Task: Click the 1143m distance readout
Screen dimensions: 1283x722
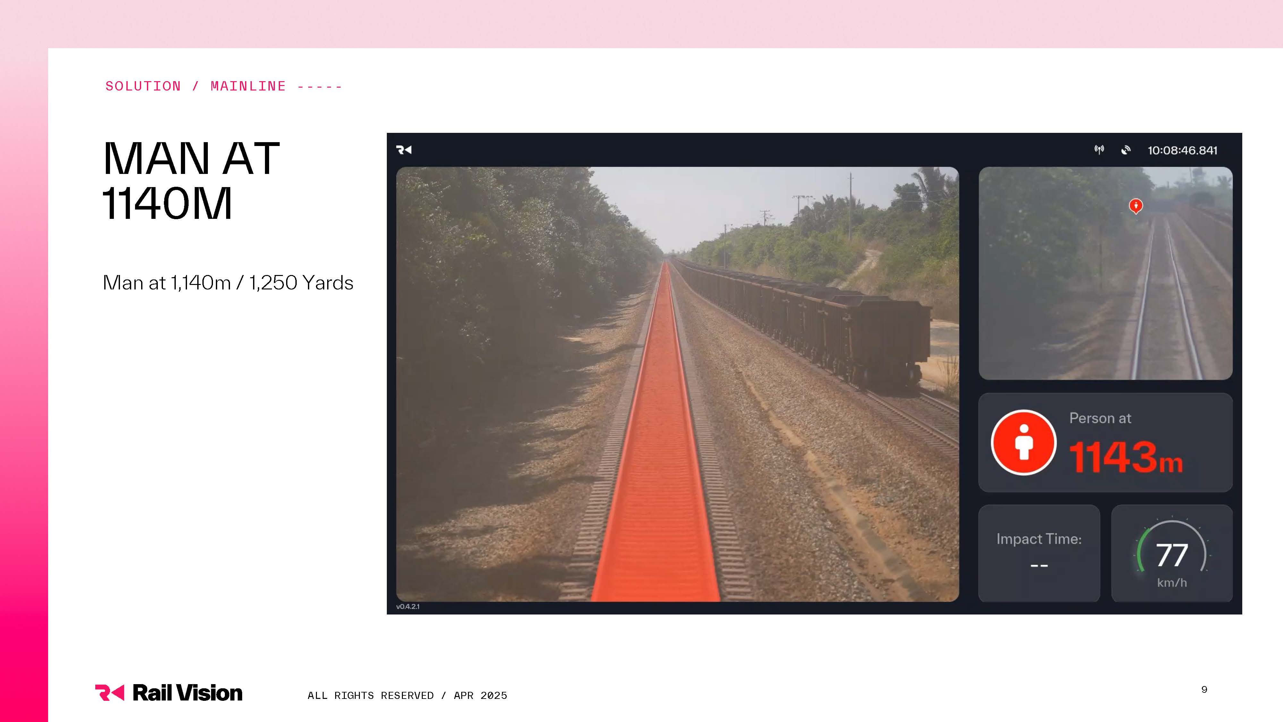Action: pyautogui.click(x=1126, y=457)
